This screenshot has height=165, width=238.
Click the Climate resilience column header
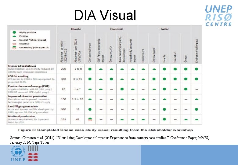pos(90,53)
